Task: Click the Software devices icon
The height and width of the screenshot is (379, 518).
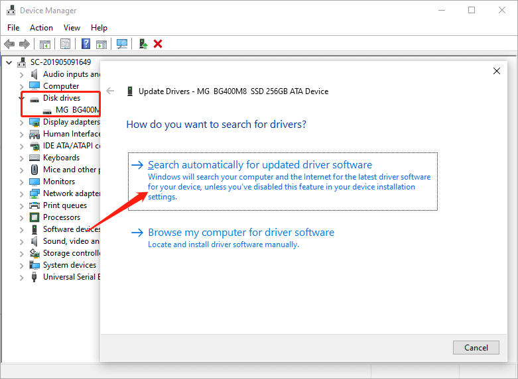Action: coord(34,229)
